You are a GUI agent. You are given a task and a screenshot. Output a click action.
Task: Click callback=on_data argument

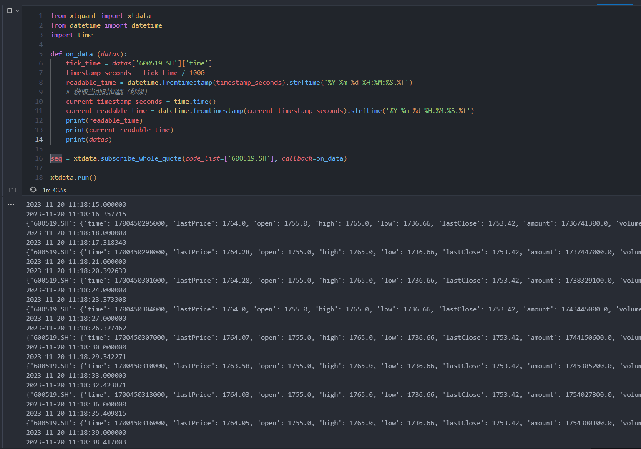(312, 158)
